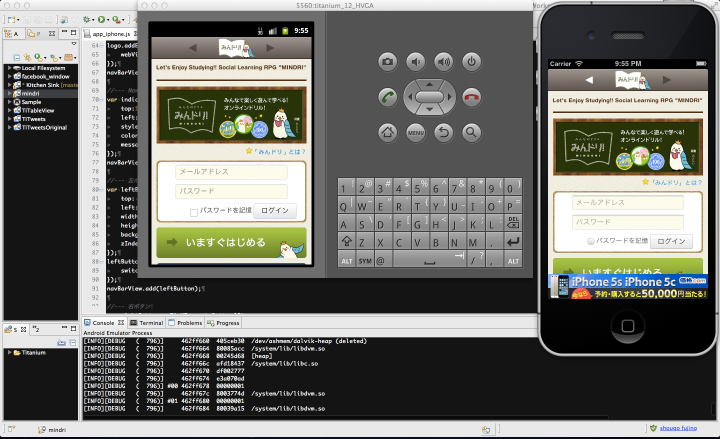
Task: Expand the Local Filesystem tree node
Action: point(9,68)
